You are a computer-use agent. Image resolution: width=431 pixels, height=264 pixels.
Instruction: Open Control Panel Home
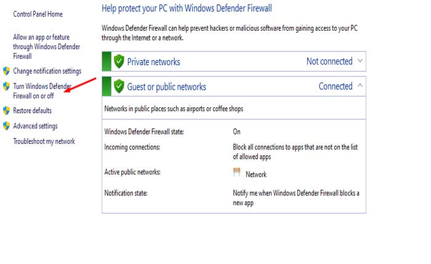coord(38,14)
